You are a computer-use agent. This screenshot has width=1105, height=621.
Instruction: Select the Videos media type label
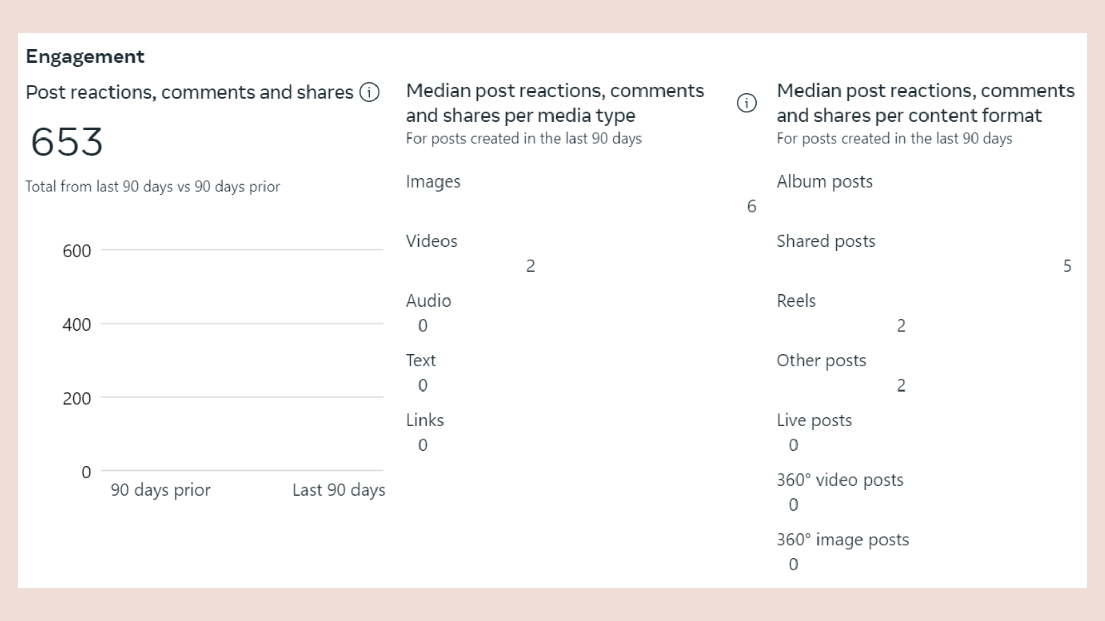(x=431, y=241)
